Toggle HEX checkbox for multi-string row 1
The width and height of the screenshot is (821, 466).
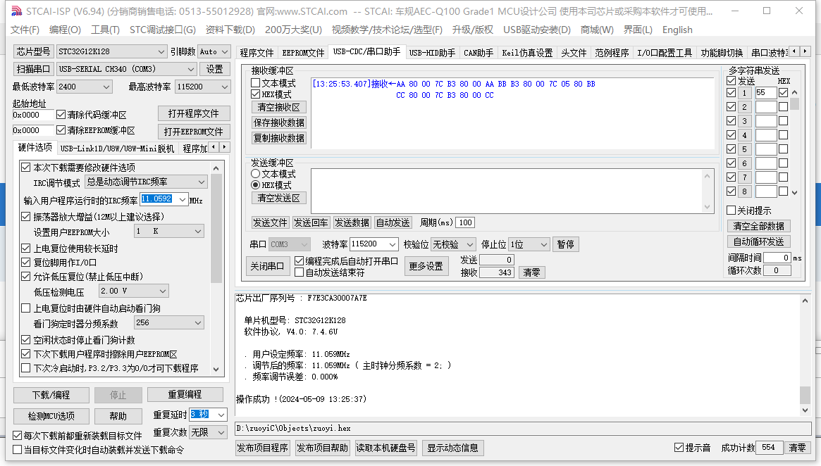pos(784,93)
